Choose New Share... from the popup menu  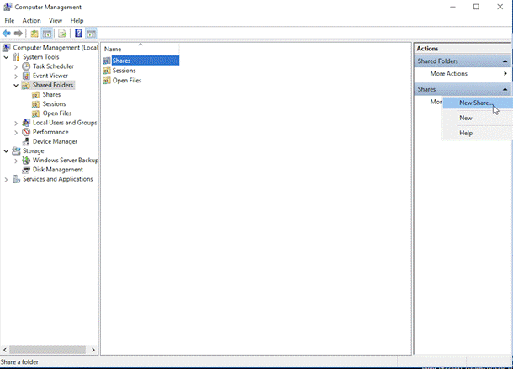coord(478,103)
